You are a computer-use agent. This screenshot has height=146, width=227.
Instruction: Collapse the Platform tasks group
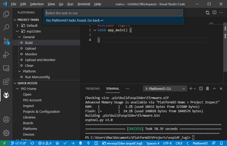click(19, 71)
